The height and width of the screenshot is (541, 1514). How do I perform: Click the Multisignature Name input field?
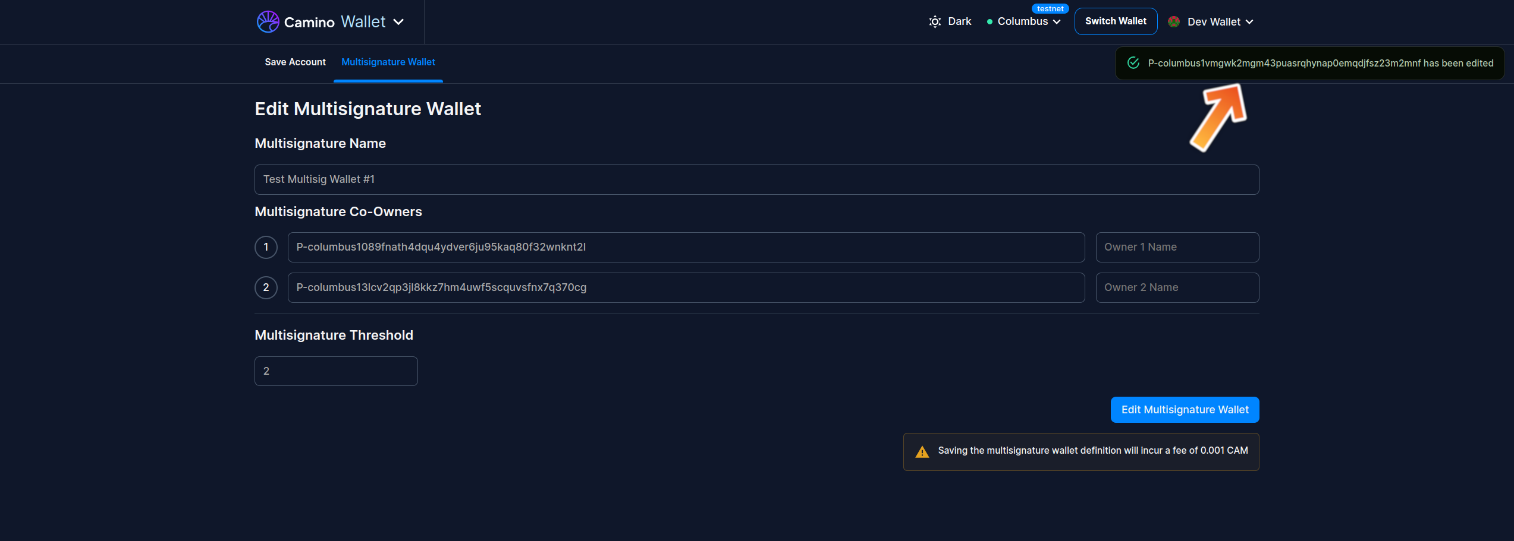pyautogui.click(x=756, y=179)
